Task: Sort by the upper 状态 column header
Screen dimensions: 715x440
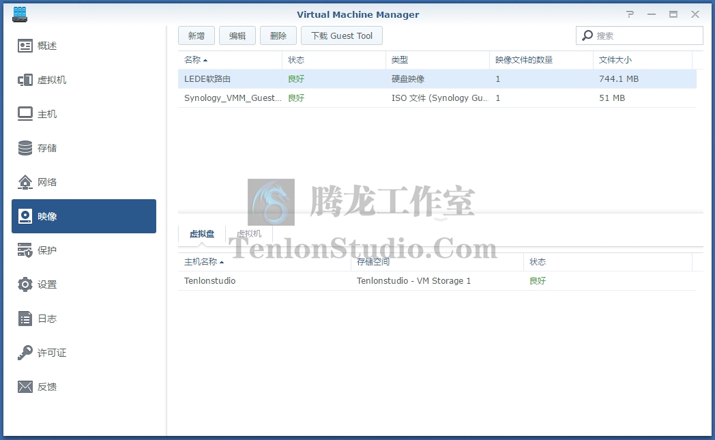Action: pyautogui.click(x=334, y=60)
